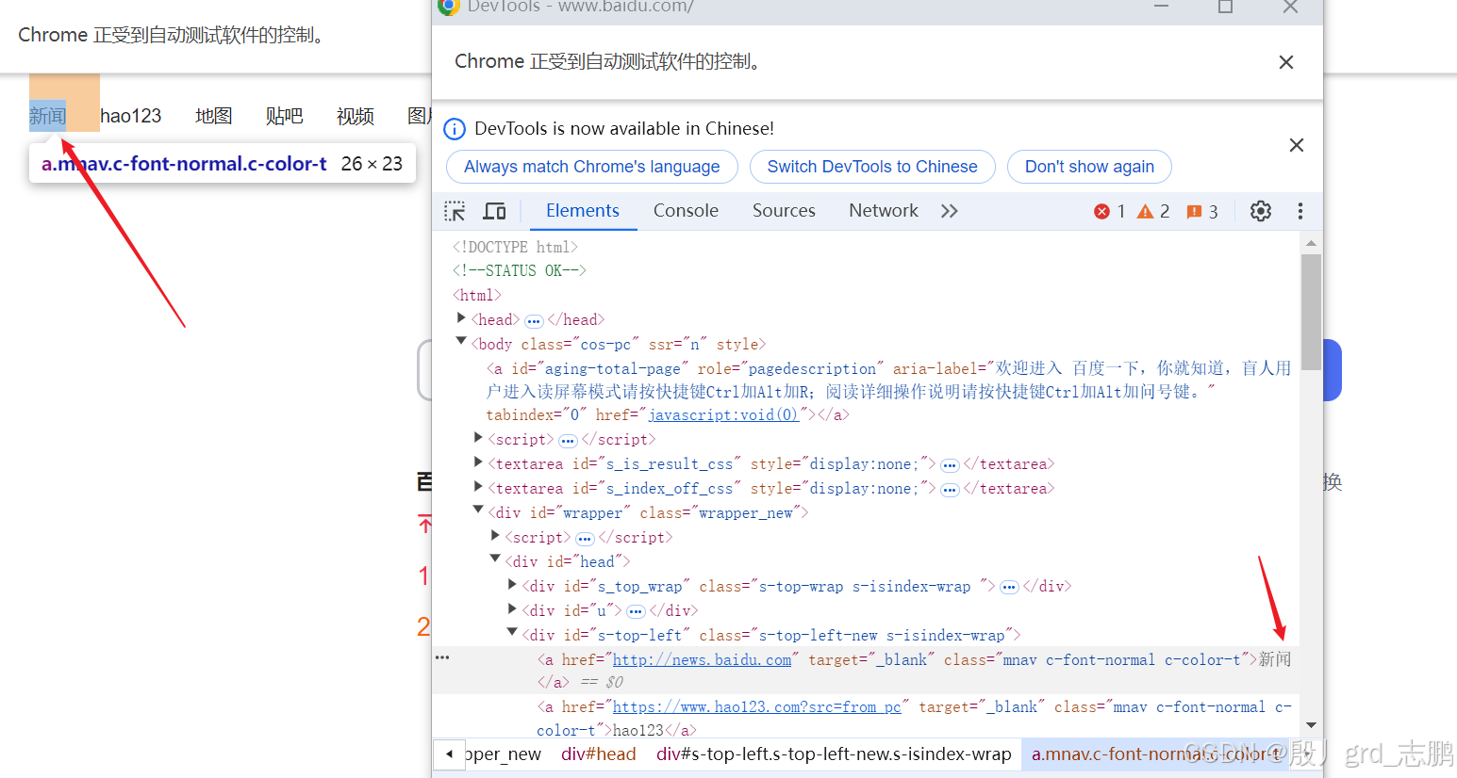This screenshot has height=778, width=1457.
Task: Click Switch DevTools to Chinese
Action: point(872,167)
